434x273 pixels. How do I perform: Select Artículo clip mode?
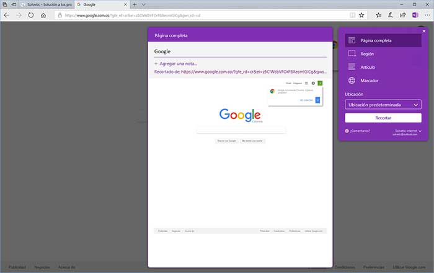click(x=383, y=67)
